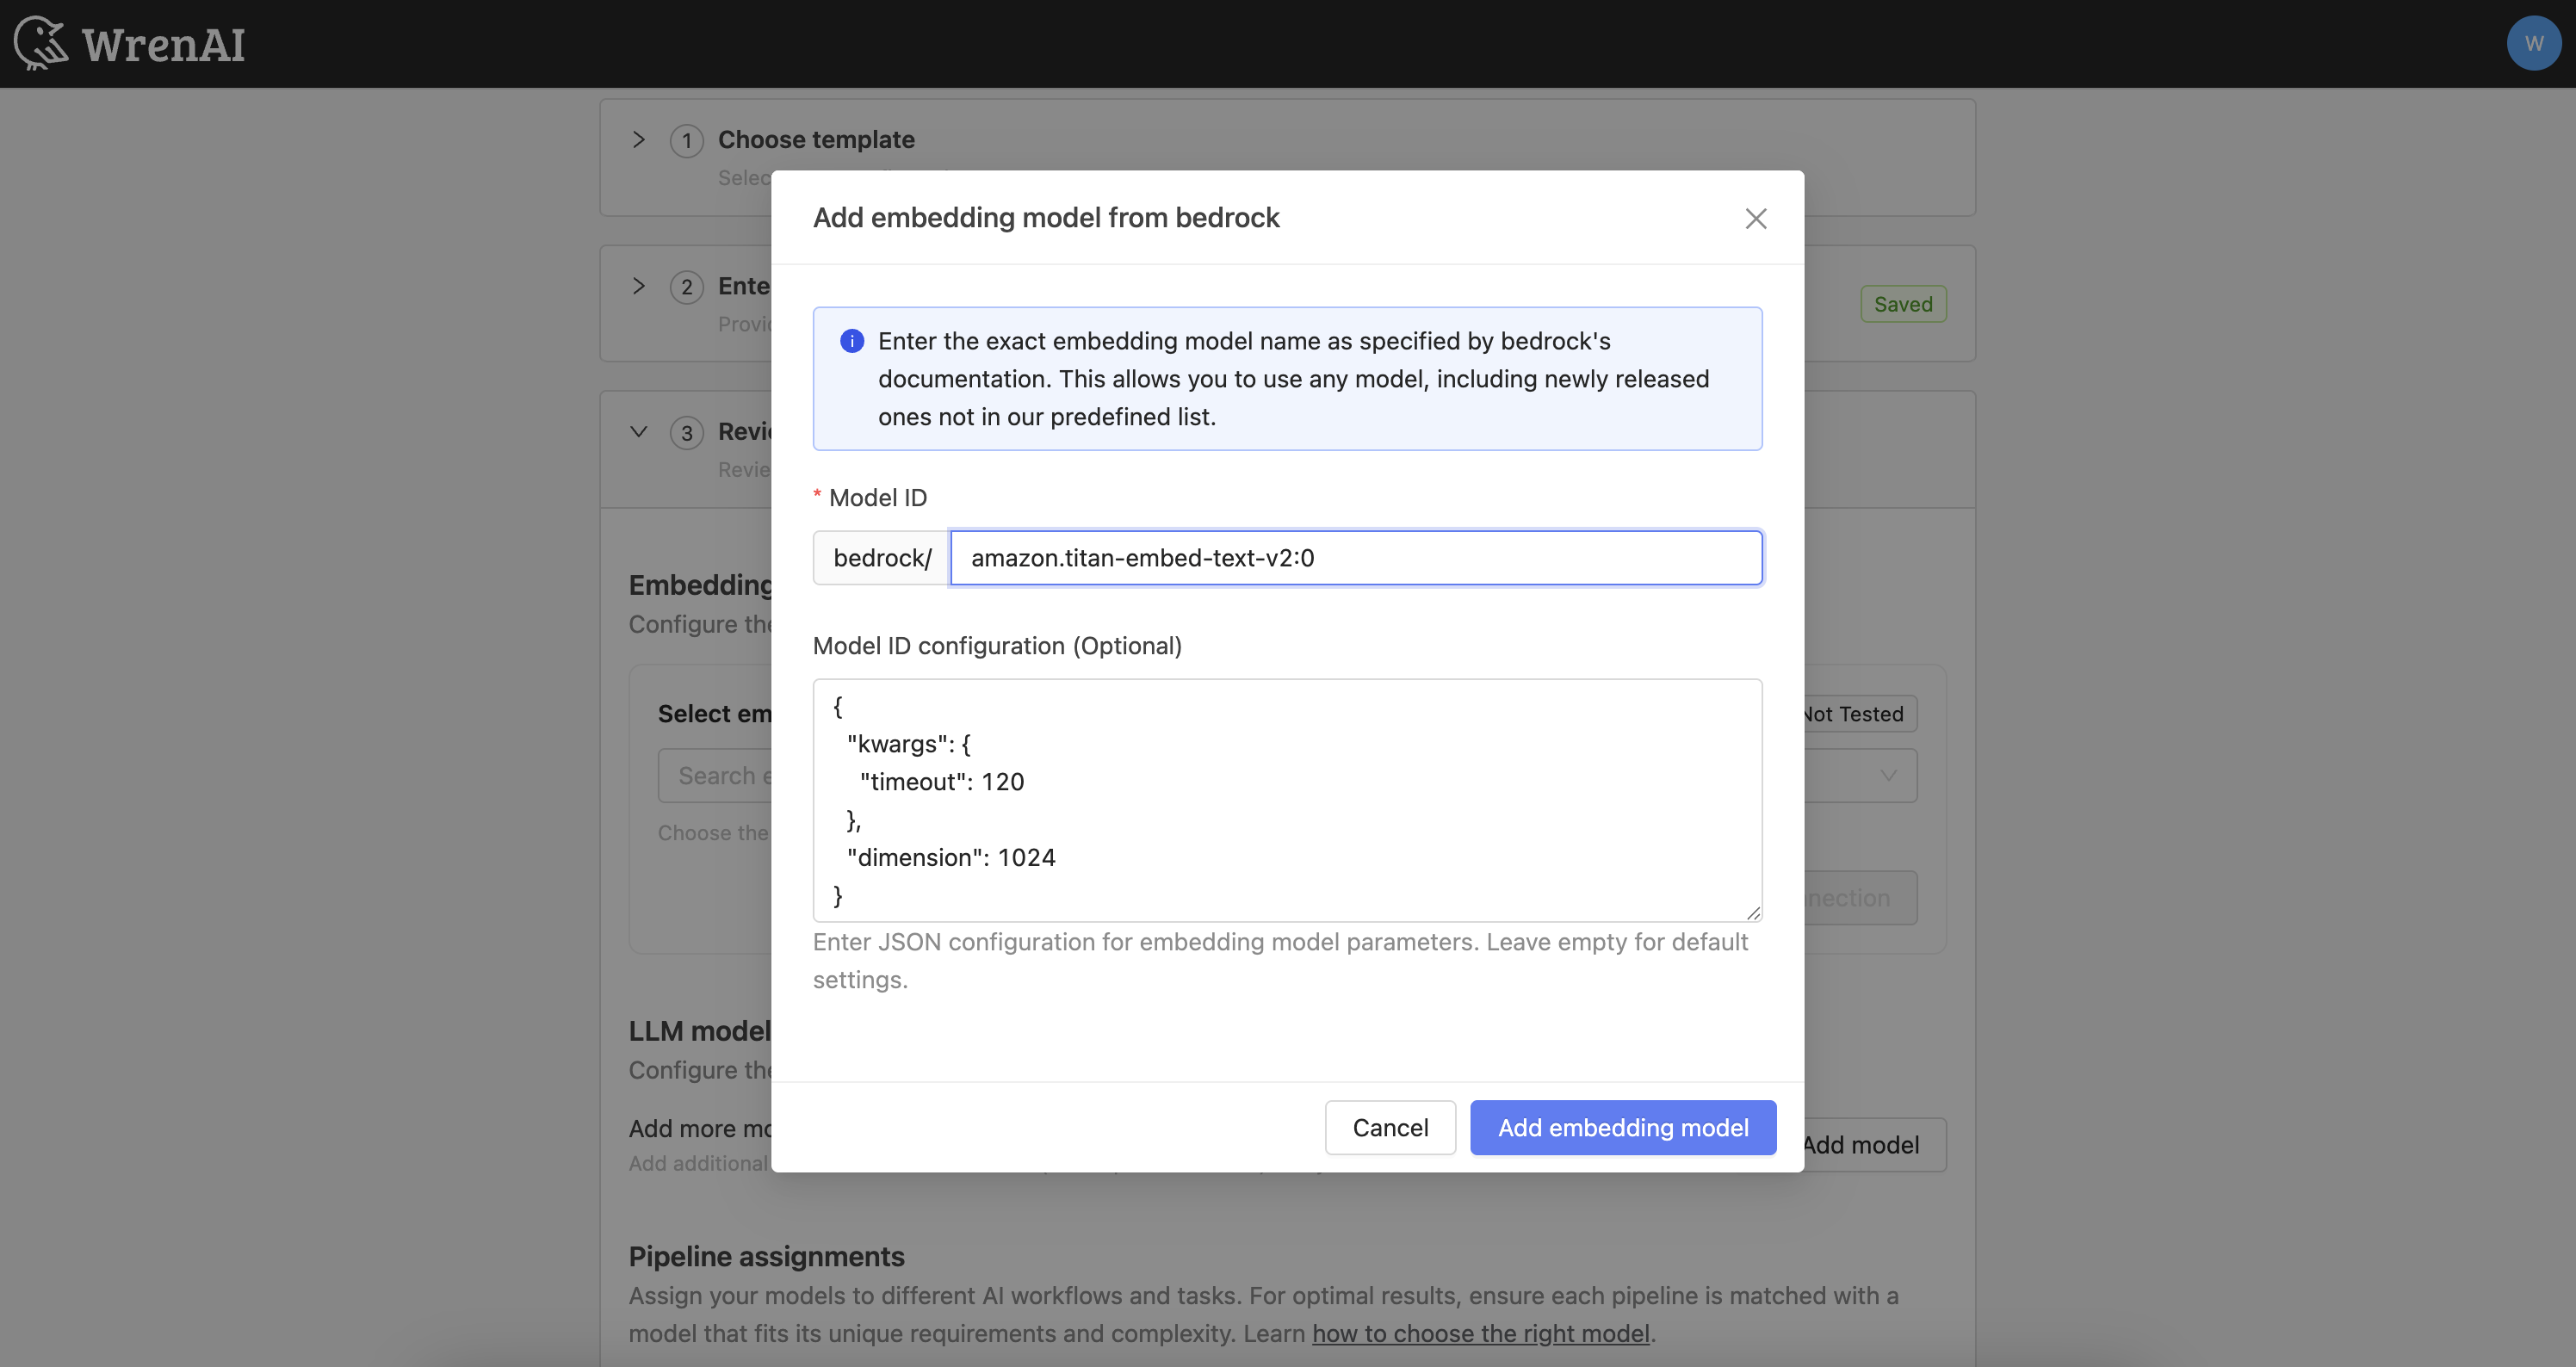Open the how to choose the right model link

1478,1333
